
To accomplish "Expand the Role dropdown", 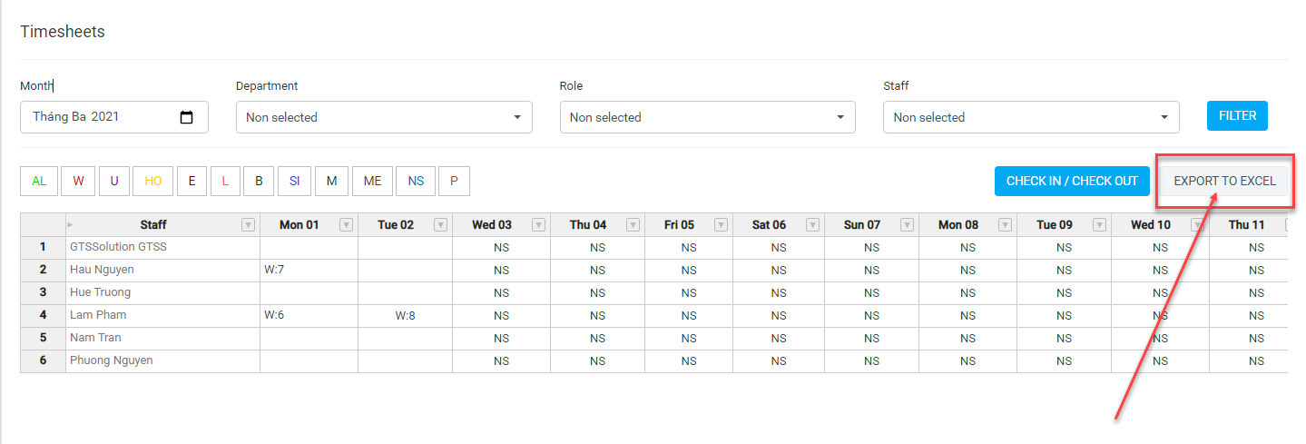I will pos(708,117).
